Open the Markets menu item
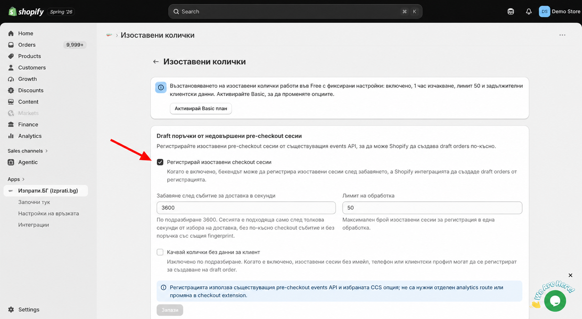 28,113
